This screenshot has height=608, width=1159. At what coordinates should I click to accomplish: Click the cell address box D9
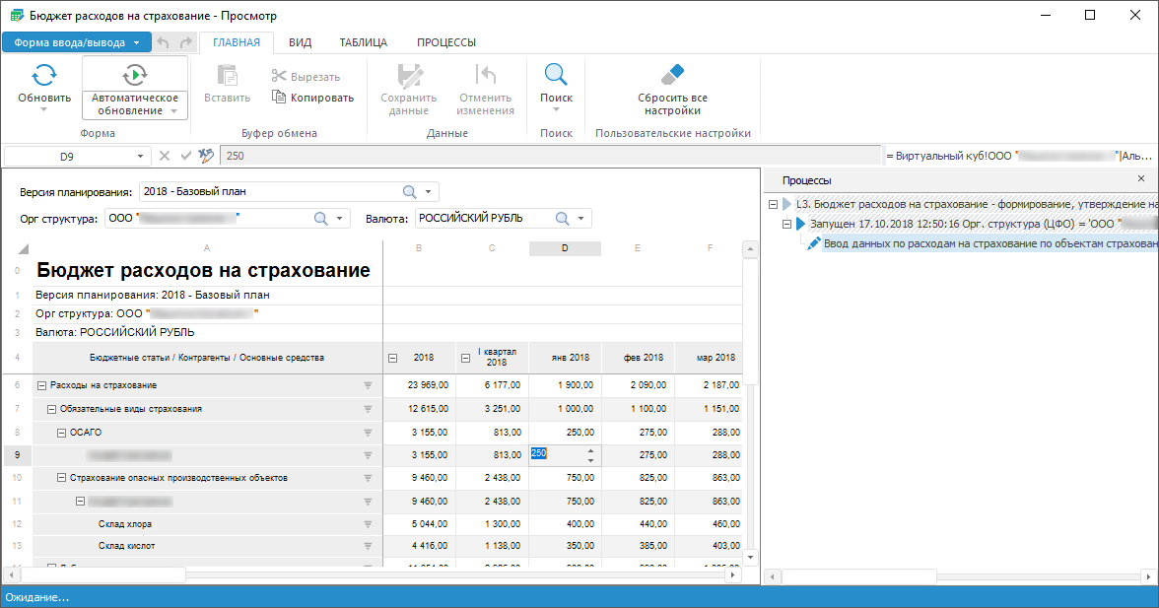pyautogui.click(x=67, y=157)
